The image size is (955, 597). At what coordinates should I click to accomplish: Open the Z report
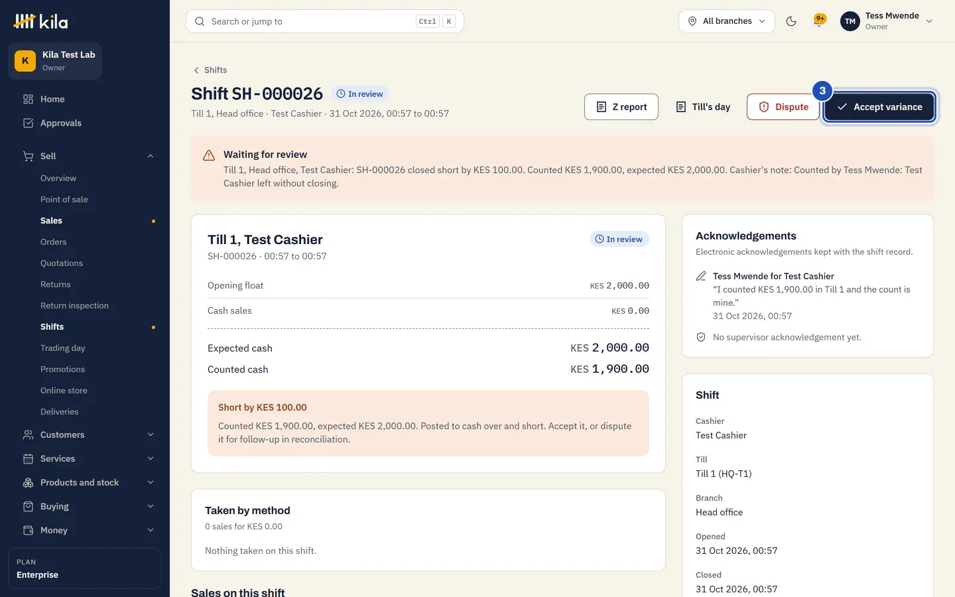[x=621, y=107]
